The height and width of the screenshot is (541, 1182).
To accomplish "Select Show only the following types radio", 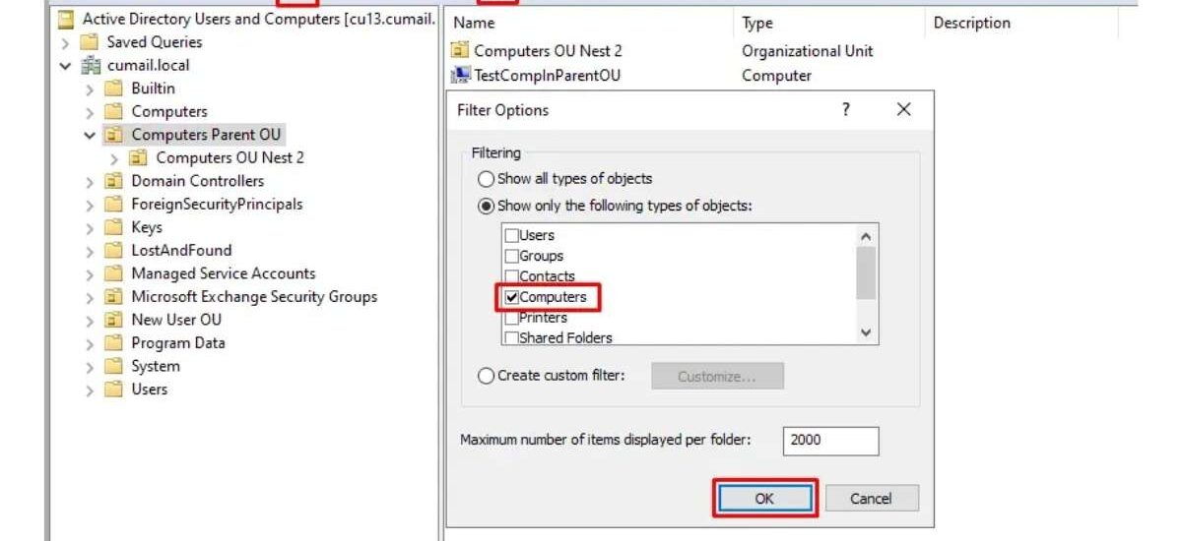I will [485, 207].
